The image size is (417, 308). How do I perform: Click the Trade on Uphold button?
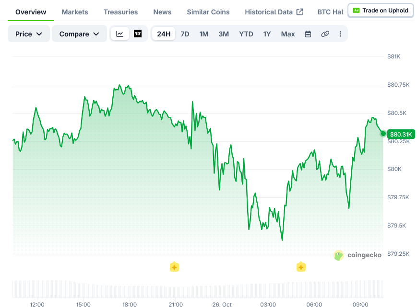[x=381, y=11]
